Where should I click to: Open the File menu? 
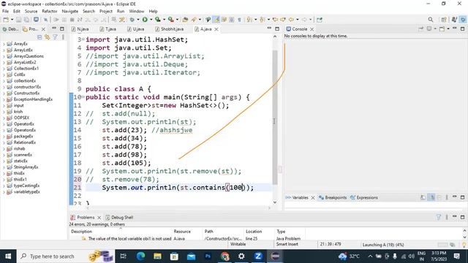(x=5, y=12)
